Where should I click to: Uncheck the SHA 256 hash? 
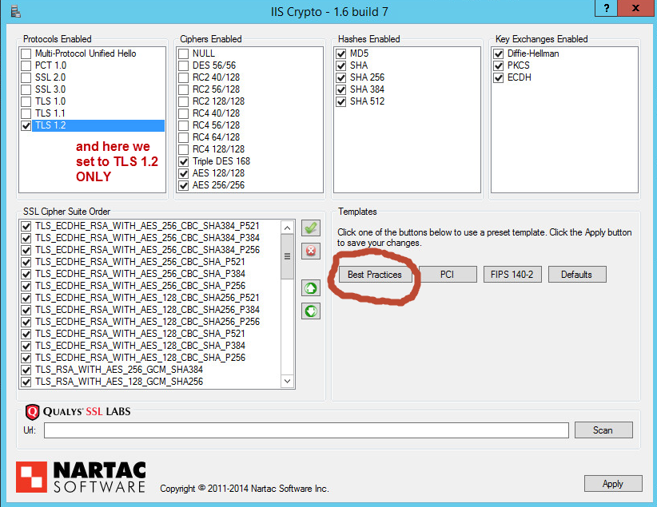click(340, 77)
